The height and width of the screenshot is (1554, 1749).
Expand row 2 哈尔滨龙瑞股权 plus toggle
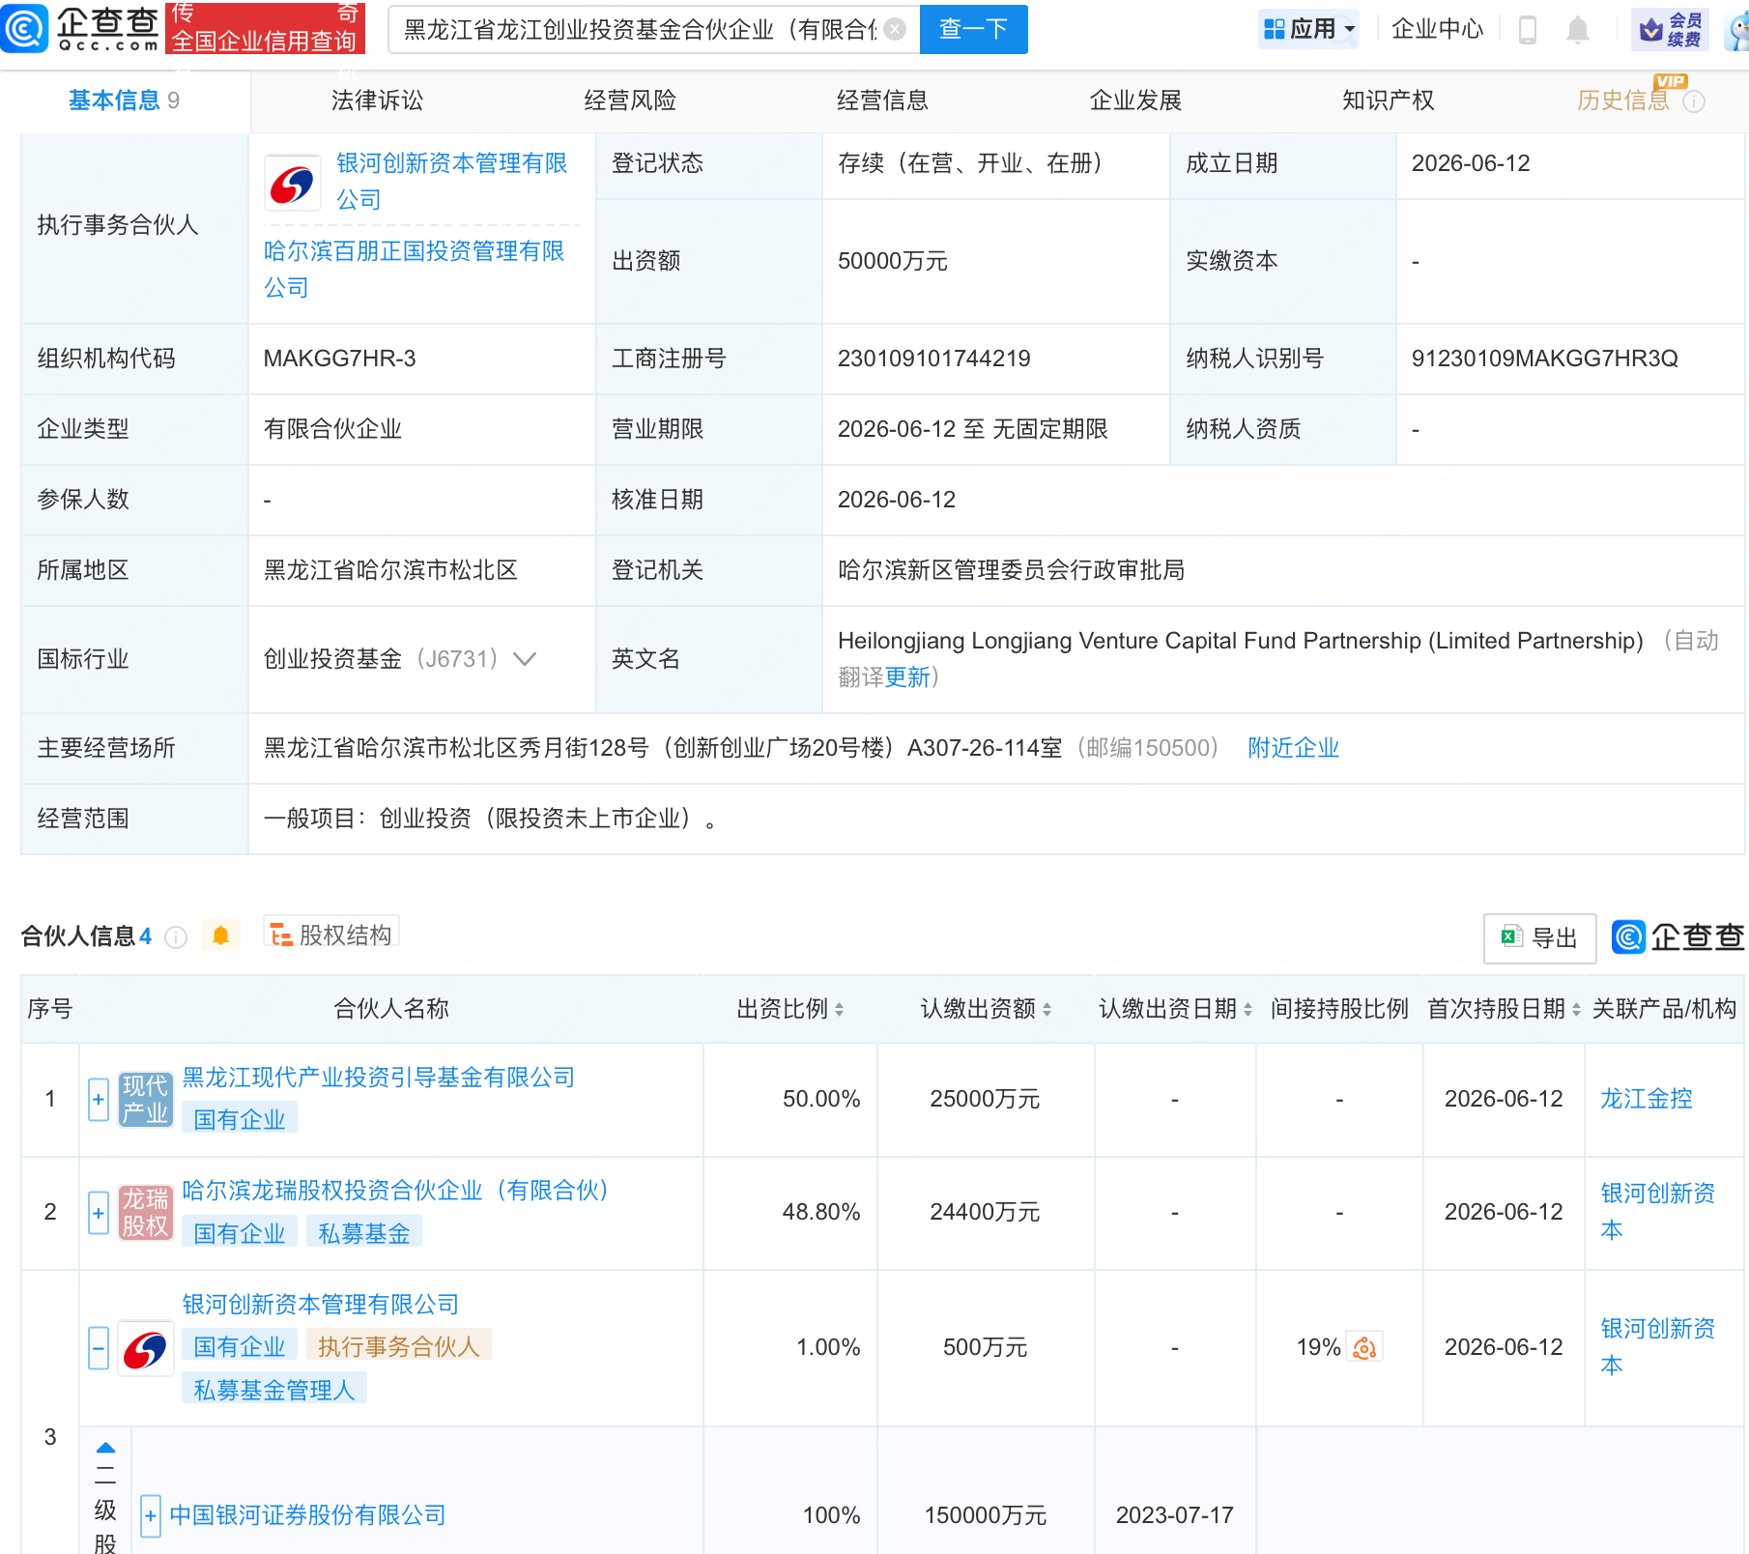pos(99,1213)
